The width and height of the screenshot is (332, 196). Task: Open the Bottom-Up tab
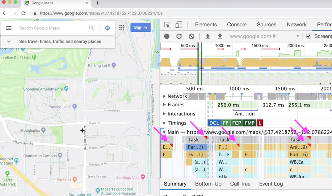[208, 184]
